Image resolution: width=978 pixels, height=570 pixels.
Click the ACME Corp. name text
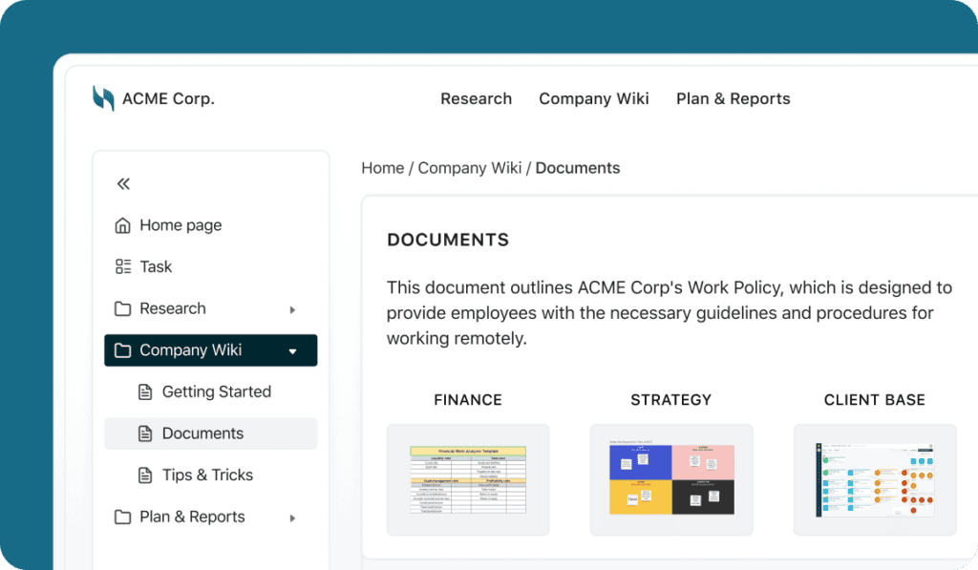168,98
